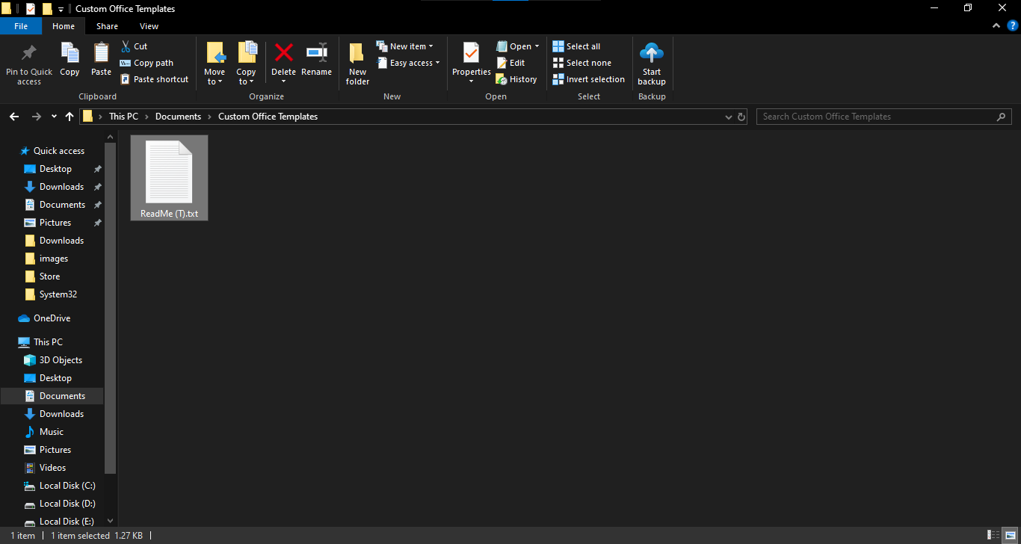The width and height of the screenshot is (1021, 544).
Task: Open the File menu tab
Action: point(21,26)
